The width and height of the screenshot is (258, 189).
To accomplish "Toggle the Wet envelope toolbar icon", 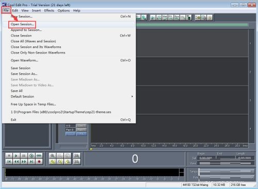I will [165, 18].
